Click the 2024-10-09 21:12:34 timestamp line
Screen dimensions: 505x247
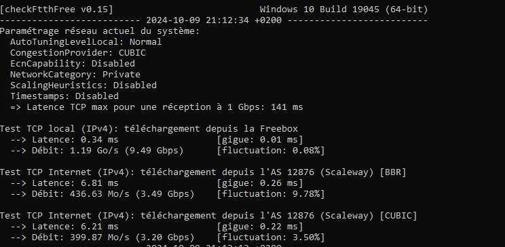(x=214, y=20)
